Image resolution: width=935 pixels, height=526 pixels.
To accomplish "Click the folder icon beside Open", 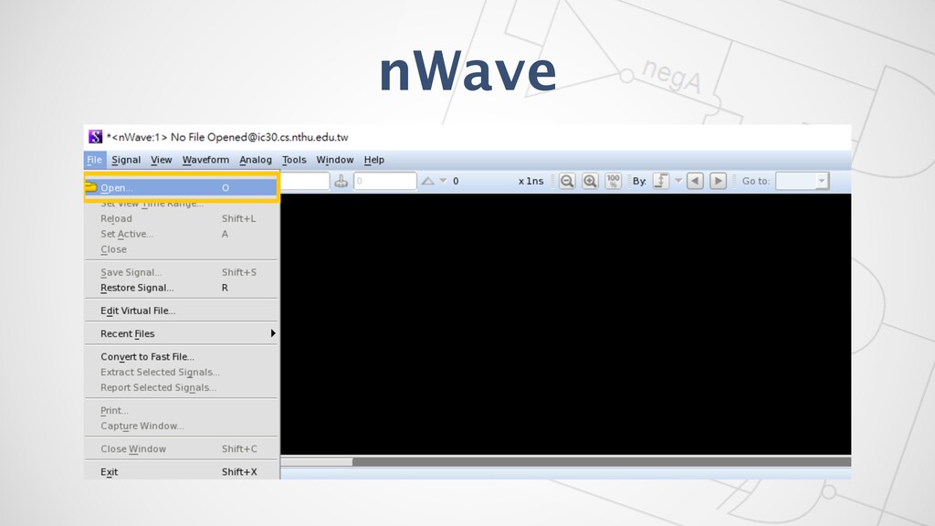I will pos(91,187).
